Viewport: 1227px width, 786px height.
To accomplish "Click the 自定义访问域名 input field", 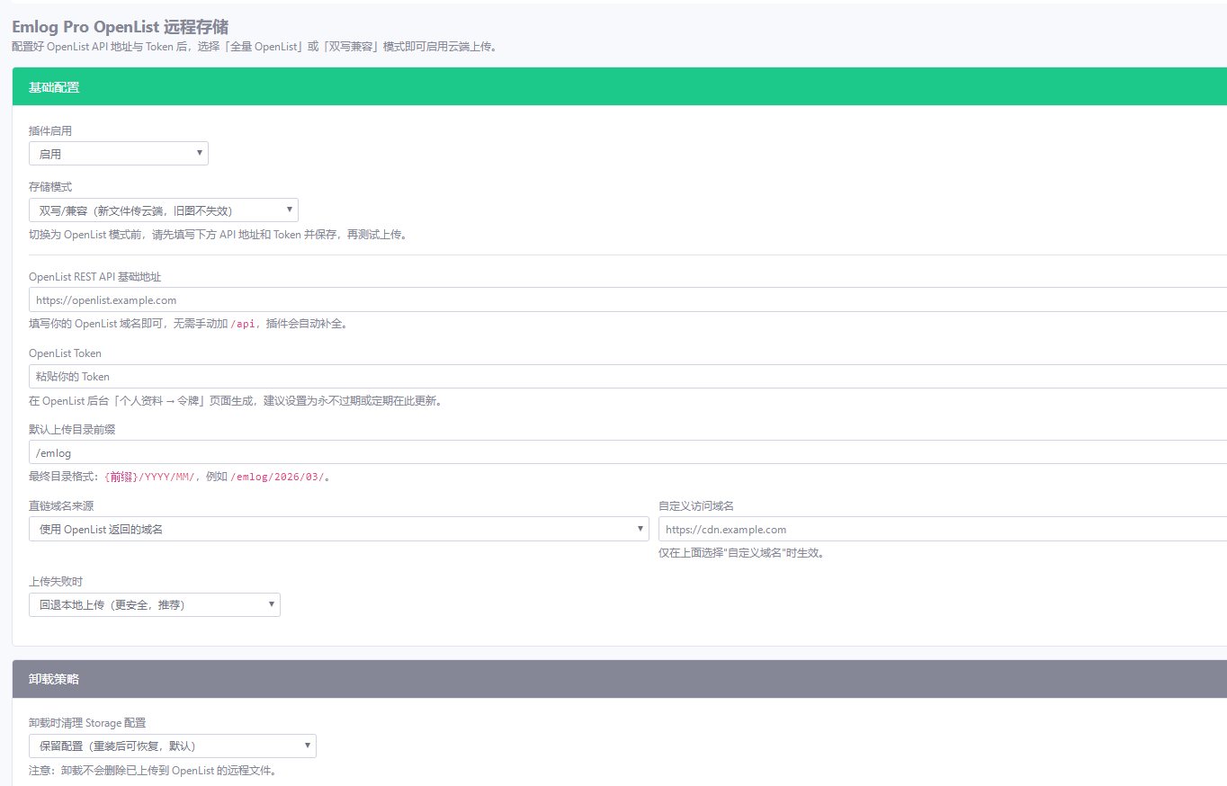I will [x=943, y=529].
